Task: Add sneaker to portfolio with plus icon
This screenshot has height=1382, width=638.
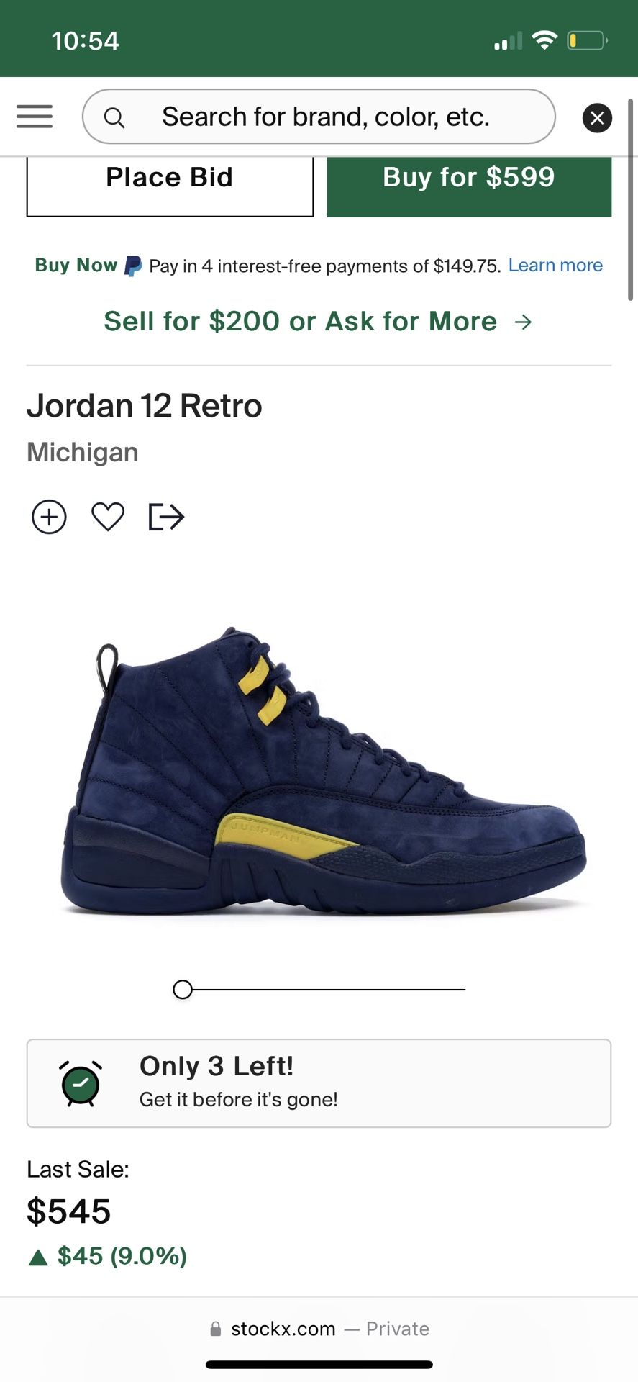Action: pos(49,517)
